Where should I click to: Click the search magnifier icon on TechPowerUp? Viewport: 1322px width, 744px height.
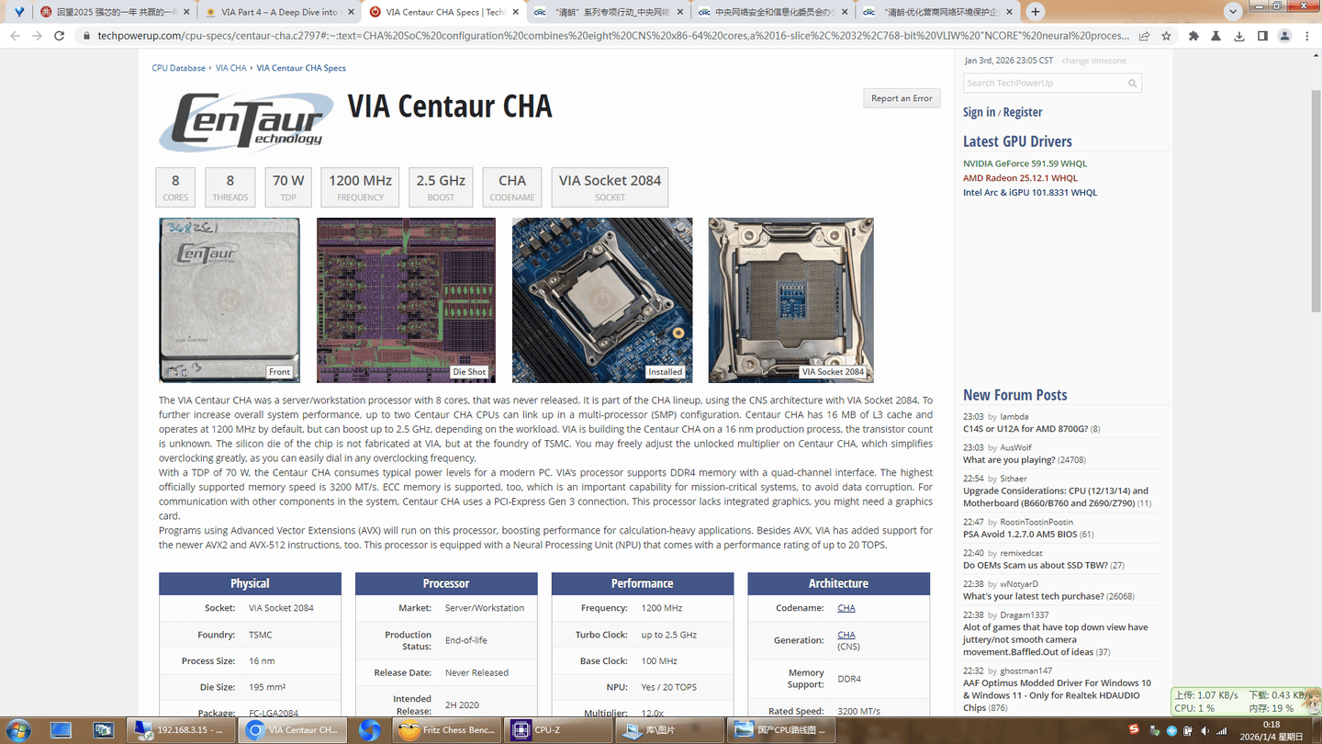[1132, 84]
